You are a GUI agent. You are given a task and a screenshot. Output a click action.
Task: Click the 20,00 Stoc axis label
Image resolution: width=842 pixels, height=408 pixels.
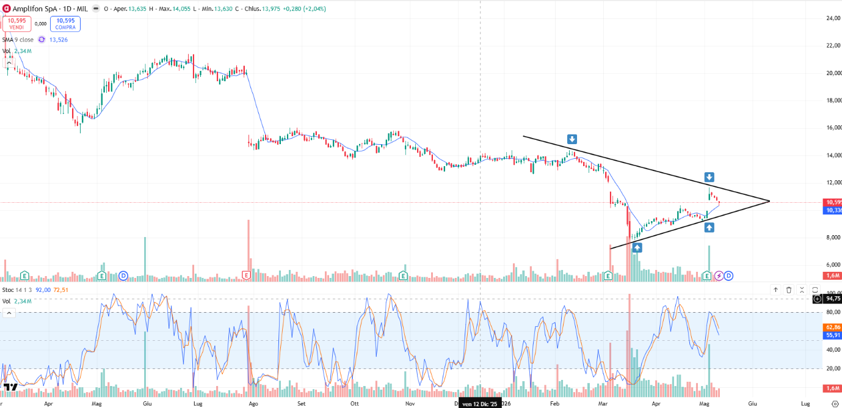tap(833, 368)
